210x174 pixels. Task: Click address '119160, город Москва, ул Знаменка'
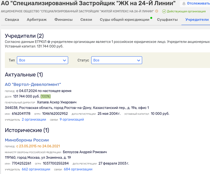pos(38,157)
